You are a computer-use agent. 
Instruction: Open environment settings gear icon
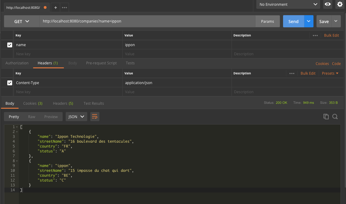340,4
